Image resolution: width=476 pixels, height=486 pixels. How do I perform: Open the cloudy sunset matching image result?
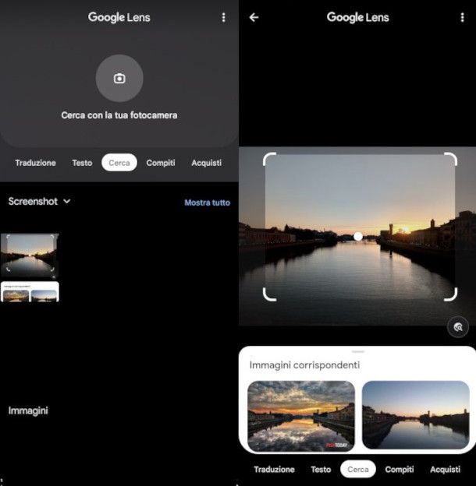[301, 416]
